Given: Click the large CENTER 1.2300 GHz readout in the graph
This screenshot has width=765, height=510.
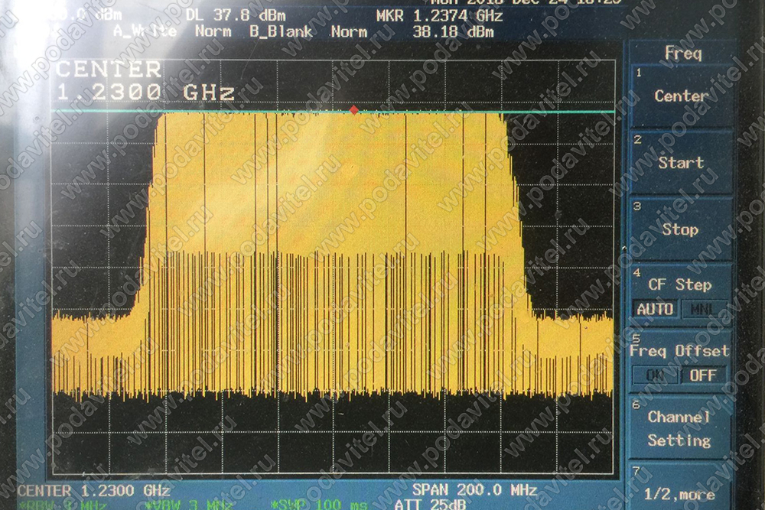Looking at the screenshot, I should [145, 80].
